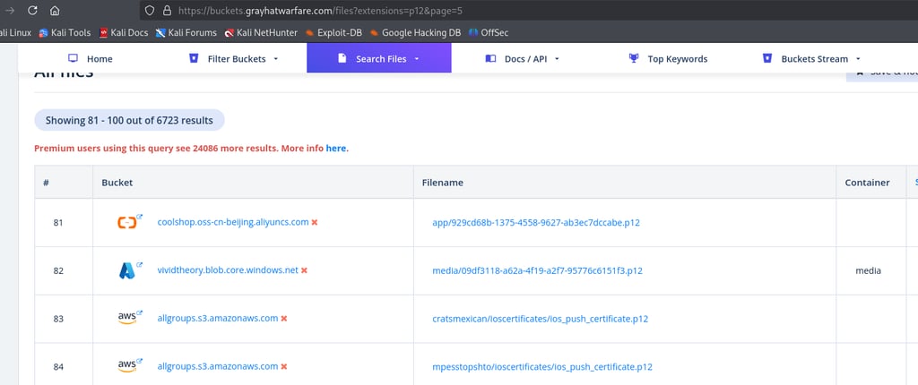Image resolution: width=918 pixels, height=385 pixels.
Task: Click the browser reload icon
Action: coord(31,12)
